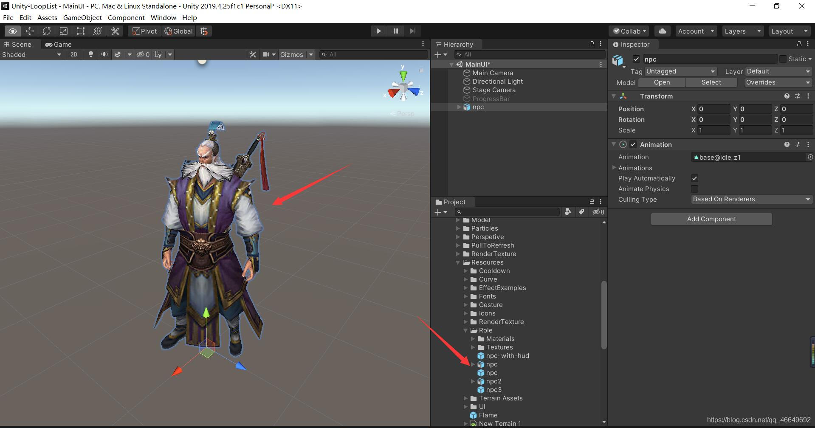
Task: Click Position X input field
Action: [714, 109]
